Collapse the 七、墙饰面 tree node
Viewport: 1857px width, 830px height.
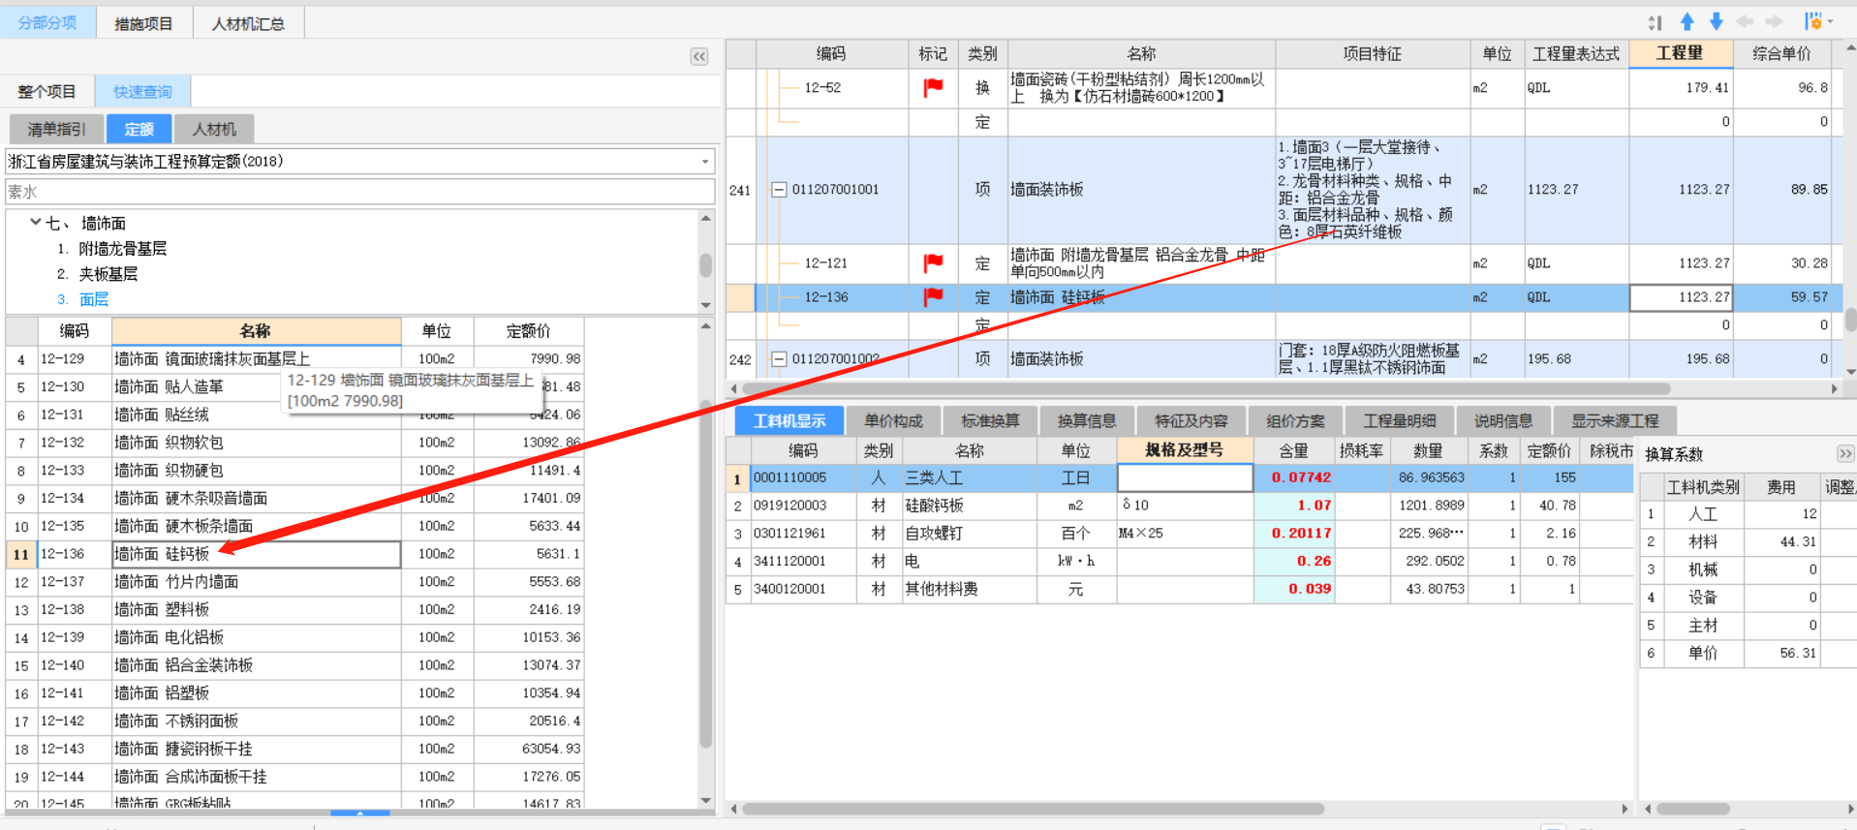tap(36, 222)
